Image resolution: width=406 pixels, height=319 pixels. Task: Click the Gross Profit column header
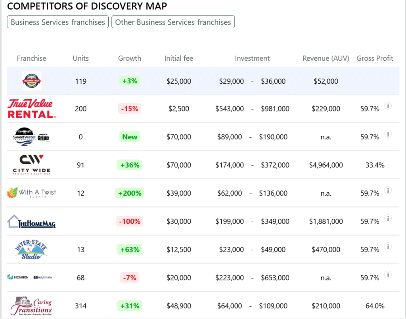[x=375, y=58]
